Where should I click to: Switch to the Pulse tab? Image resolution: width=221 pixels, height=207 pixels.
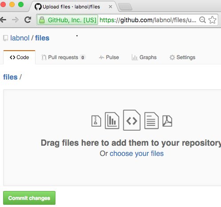tap(109, 57)
